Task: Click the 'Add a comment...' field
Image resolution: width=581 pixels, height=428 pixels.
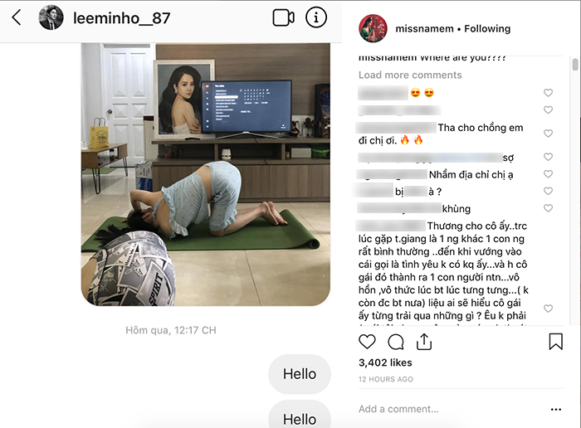Action: coord(398,409)
